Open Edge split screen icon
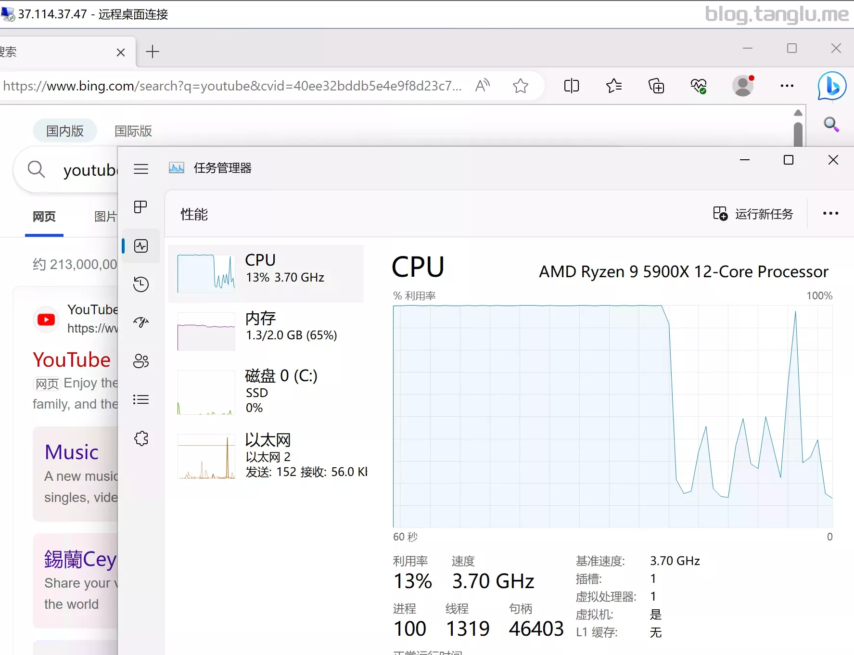The image size is (854, 655). coord(571,86)
